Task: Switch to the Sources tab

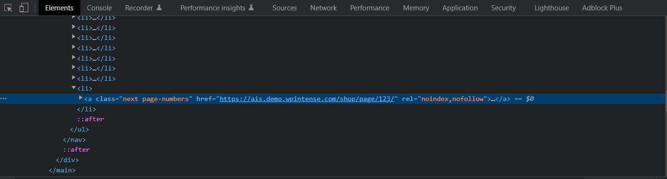Action: click(285, 8)
